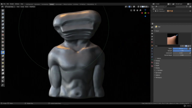Image resolution: width=192 pixels, height=108 pixels.
Task: Select the Blob brush tool
Action: 3,28
